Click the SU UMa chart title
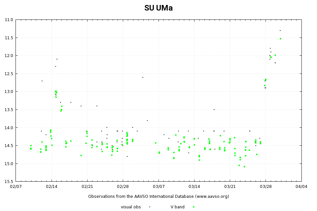The height and width of the screenshot is (211, 317). coord(158,8)
